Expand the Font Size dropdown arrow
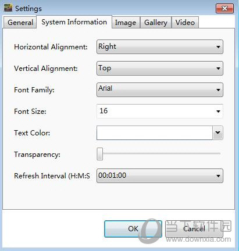 coord(218,112)
